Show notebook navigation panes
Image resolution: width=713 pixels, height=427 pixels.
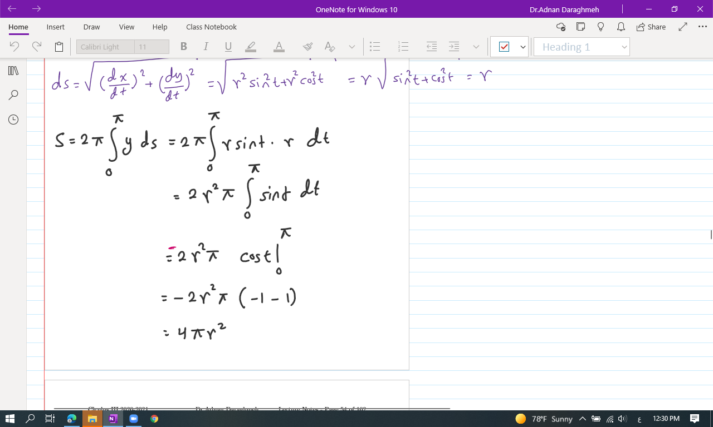coord(13,71)
